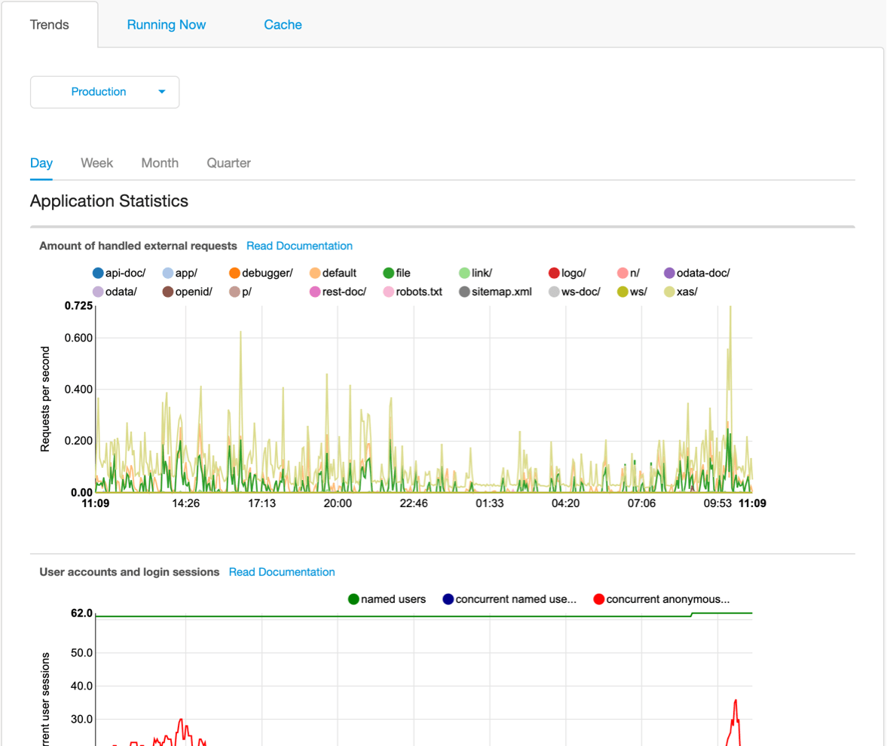Click the named users green legend dot
Viewport: 887px width, 746px height.
[x=353, y=599]
